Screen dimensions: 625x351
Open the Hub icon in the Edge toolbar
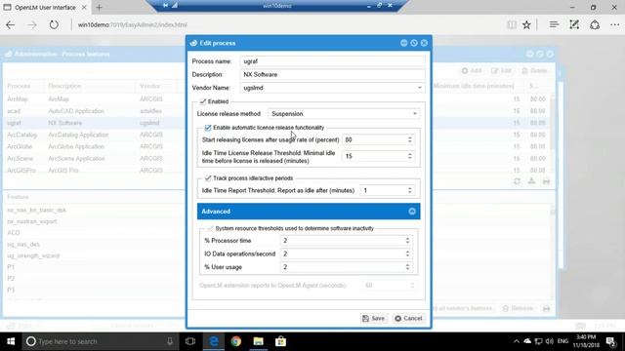[554, 24]
